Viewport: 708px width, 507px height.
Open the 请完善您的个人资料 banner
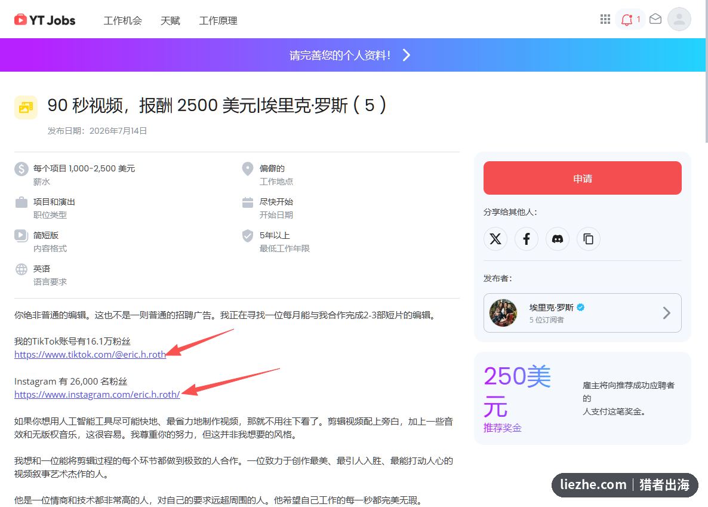point(353,55)
